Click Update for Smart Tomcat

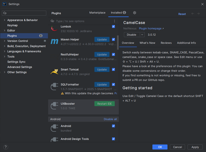coord(102,70)
